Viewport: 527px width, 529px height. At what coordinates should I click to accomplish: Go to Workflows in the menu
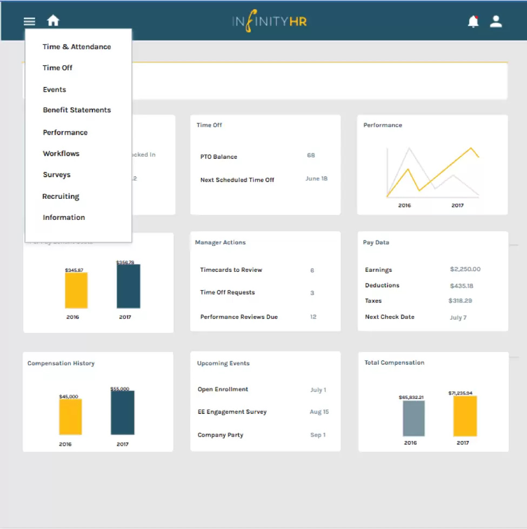coord(61,154)
